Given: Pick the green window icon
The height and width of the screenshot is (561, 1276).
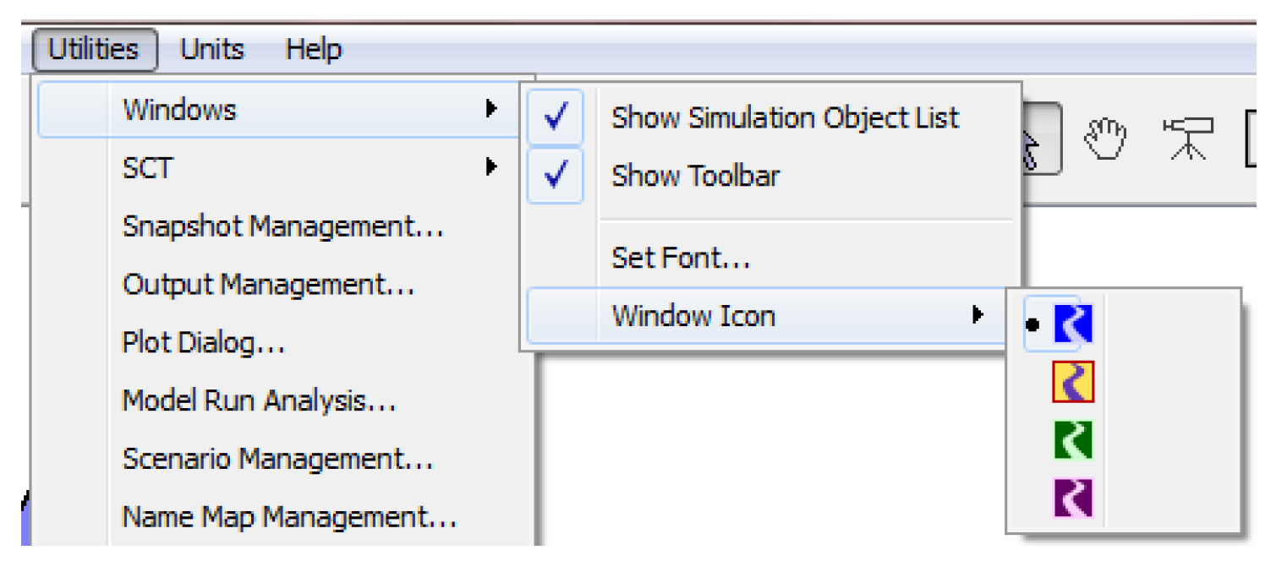Looking at the screenshot, I should point(1072,440).
